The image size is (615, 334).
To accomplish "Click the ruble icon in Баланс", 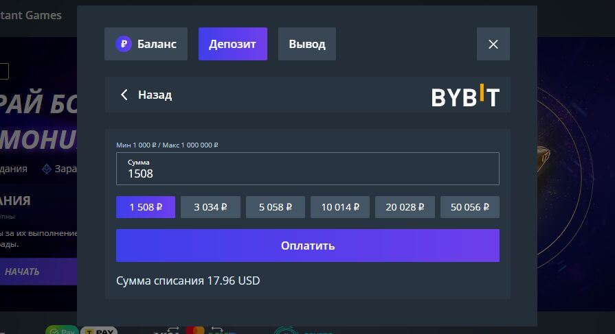I will pyautogui.click(x=124, y=44).
